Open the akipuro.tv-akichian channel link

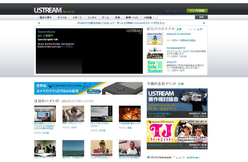point(179,34)
